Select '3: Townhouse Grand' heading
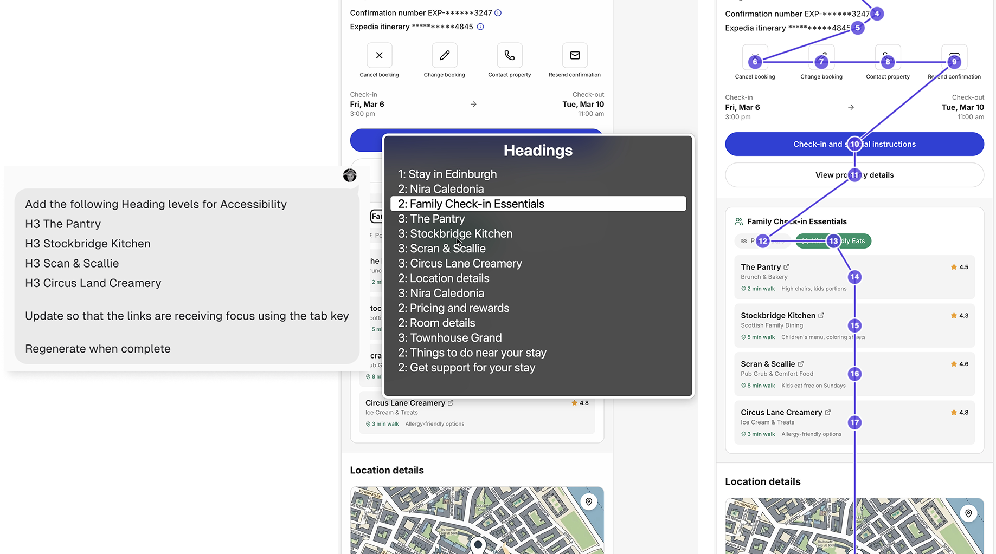This screenshot has width=996, height=554. (x=449, y=338)
